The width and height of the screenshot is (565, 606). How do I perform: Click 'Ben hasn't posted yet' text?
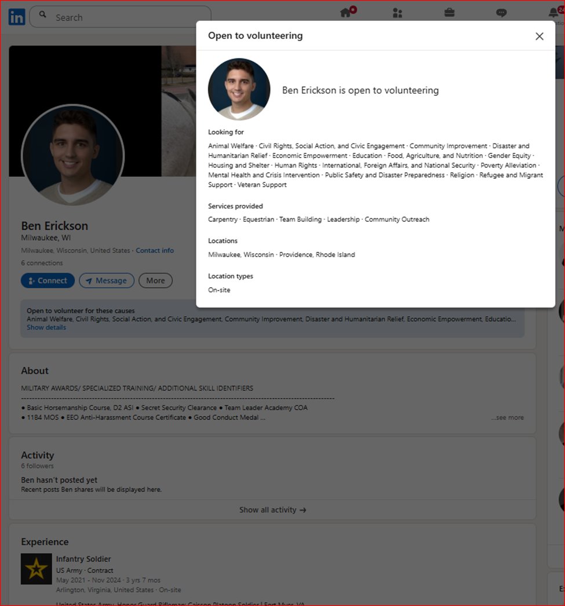pyautogui.click(x=59, y=480)
